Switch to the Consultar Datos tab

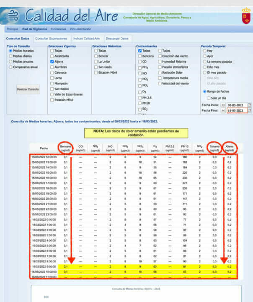[18, 39]
